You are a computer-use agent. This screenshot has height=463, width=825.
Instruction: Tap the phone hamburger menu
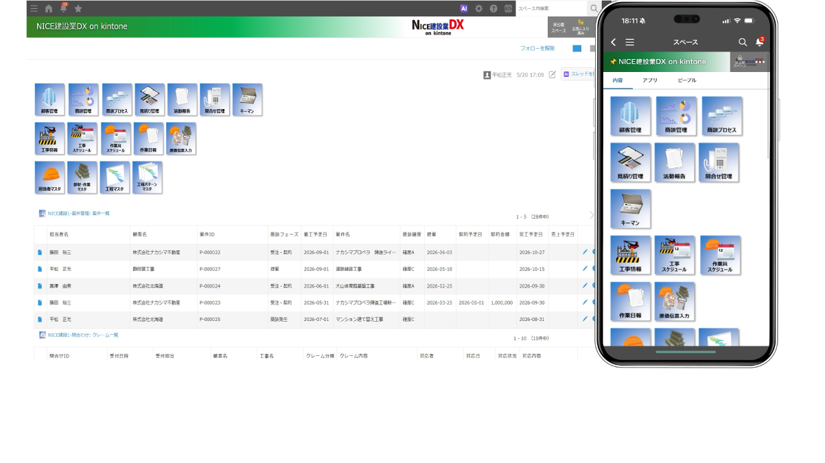pos(629,42)
